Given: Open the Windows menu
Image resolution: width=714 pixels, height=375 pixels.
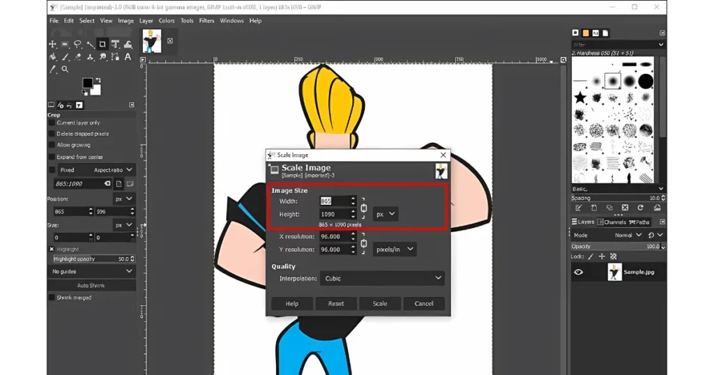Looking at the screenshot, I should point(231,20).
